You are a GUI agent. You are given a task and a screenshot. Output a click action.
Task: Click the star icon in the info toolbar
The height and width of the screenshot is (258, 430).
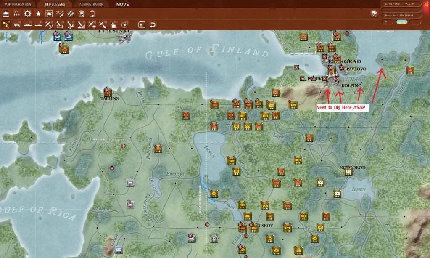[38, 14]
